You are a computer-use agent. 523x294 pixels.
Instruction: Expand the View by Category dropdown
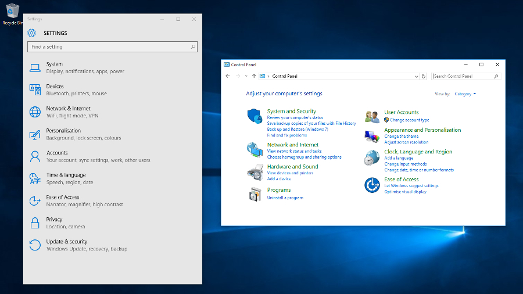[465, 94]
